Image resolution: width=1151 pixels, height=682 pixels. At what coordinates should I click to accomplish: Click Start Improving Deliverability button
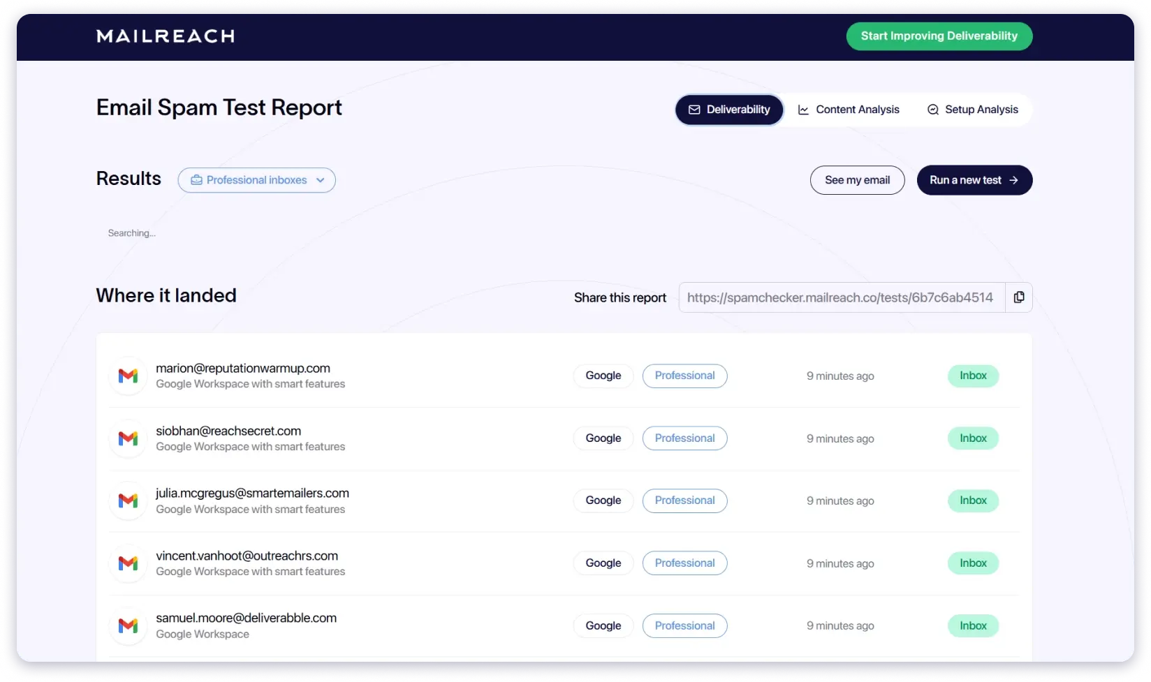[939, 36]
